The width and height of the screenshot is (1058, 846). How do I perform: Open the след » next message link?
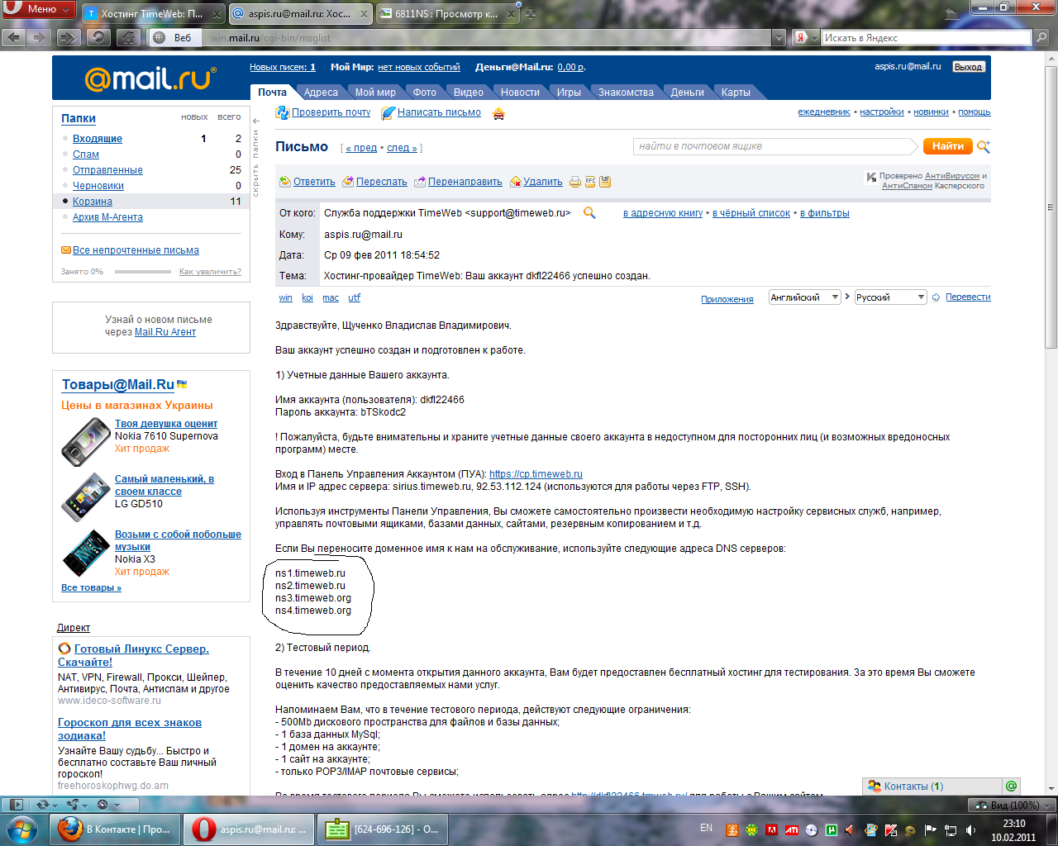pyautogui.click(x=402, y=148)
